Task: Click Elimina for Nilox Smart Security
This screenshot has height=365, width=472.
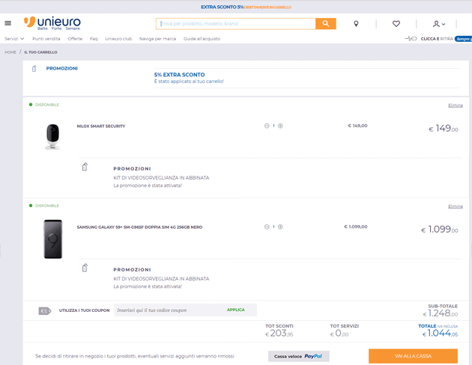Action: click(455, 105)
